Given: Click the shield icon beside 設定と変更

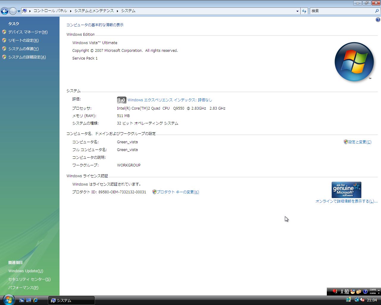Looking at the screenshot, I should (346, 142).
